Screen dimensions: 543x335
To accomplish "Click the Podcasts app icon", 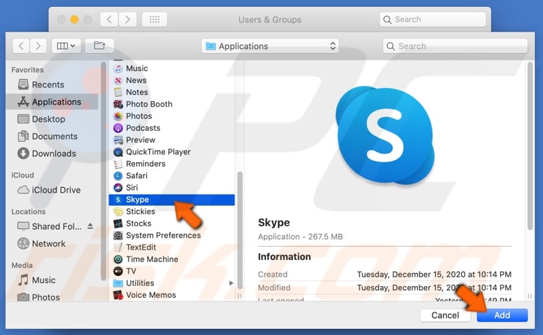I will [118, 128].
